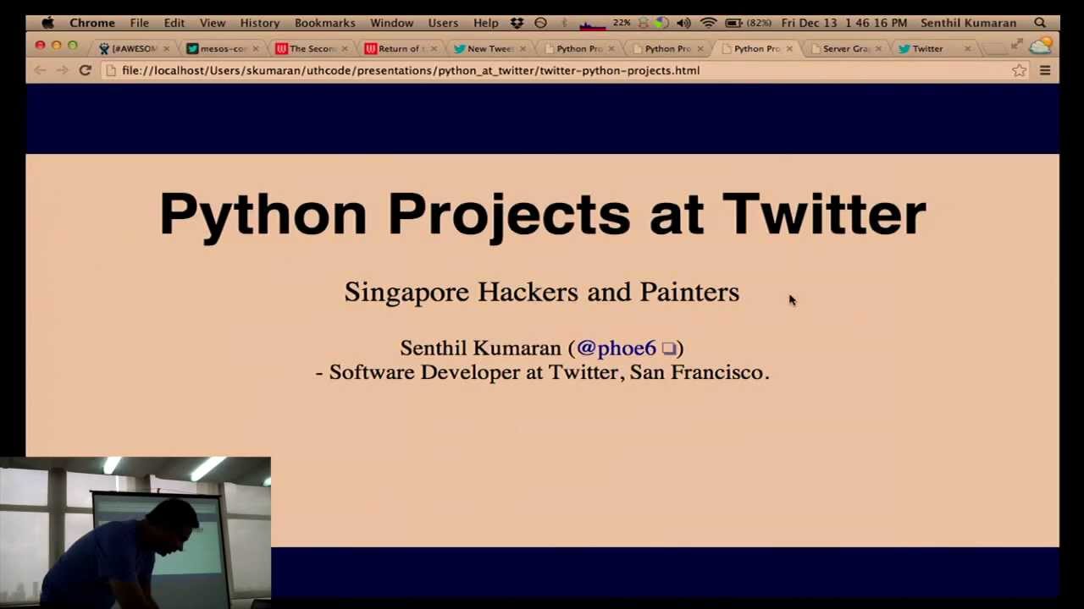Image resolution: width=1084 pixels, height=609 pixels.
Task: Close the mesos-cor tab
Action: click(255, 49)
